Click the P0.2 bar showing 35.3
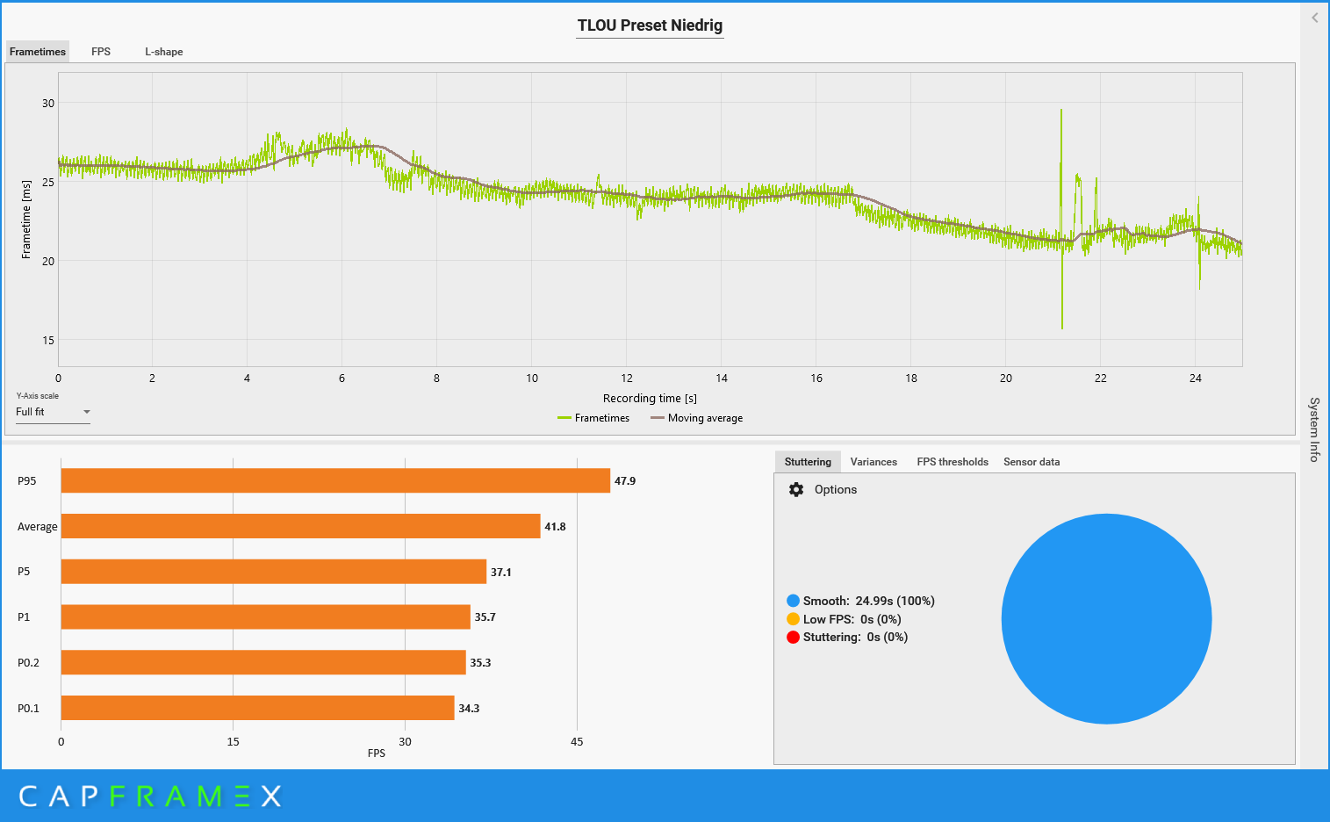 coord(263,662)
